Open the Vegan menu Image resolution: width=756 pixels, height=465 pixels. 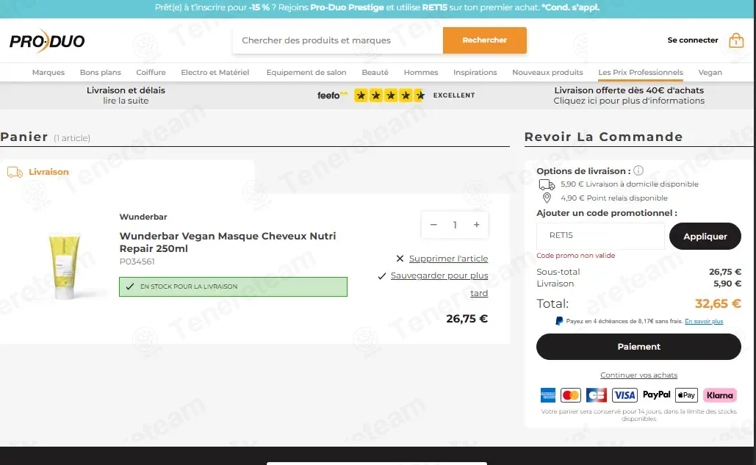coord(710,72)
